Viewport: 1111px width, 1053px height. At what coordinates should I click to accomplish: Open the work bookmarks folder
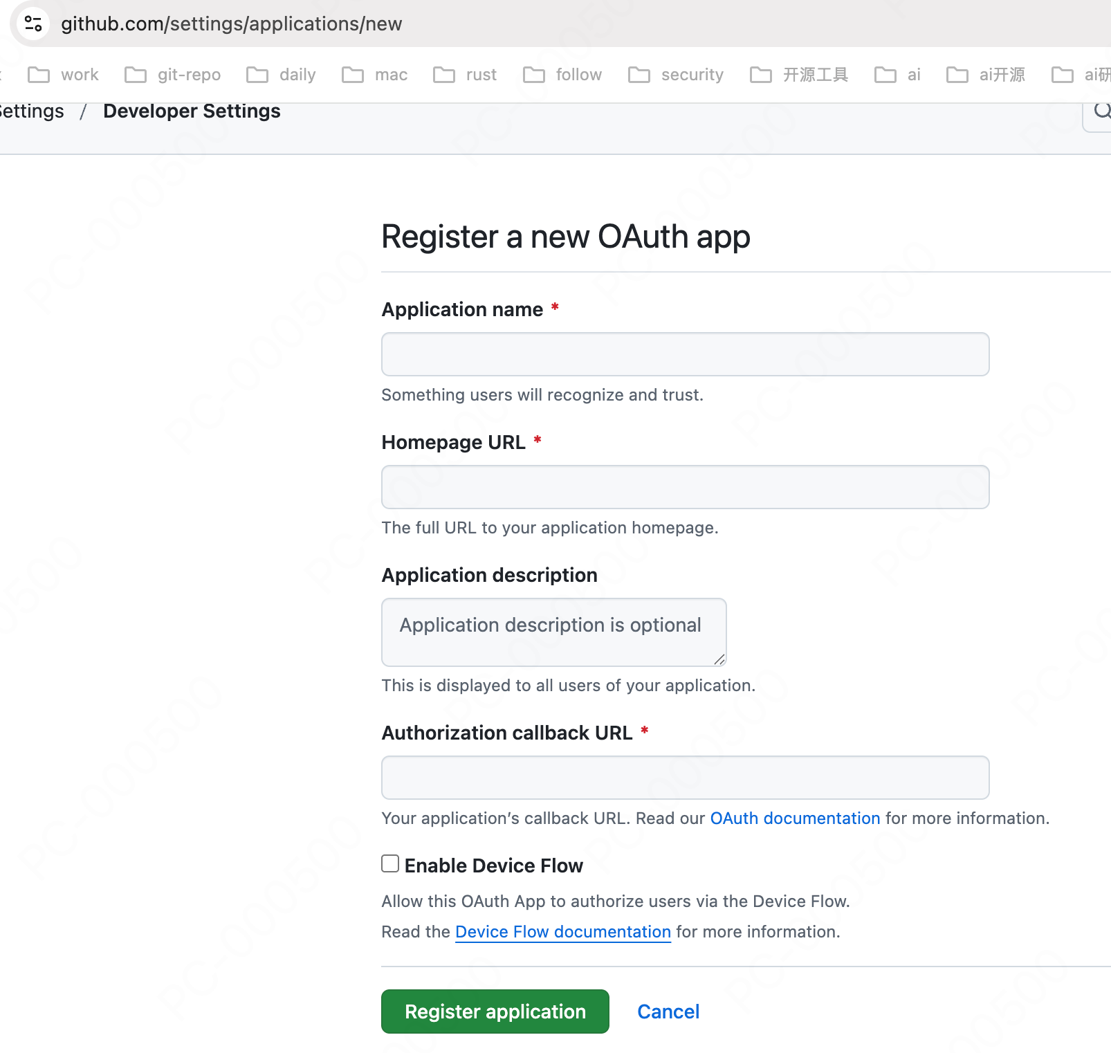[x=64, y=75]
